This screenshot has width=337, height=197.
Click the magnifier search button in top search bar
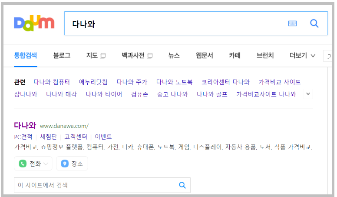(x=314, y=23)
